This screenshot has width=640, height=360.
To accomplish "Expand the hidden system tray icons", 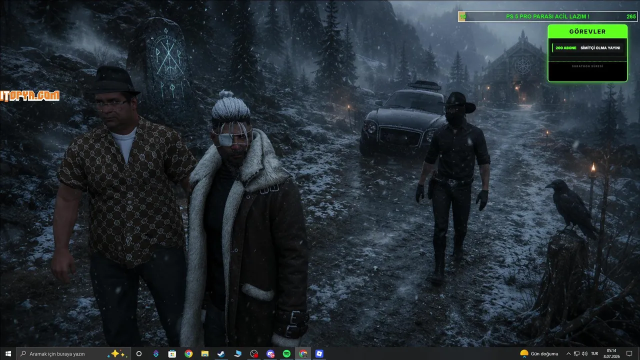I will tap(568, 353).
